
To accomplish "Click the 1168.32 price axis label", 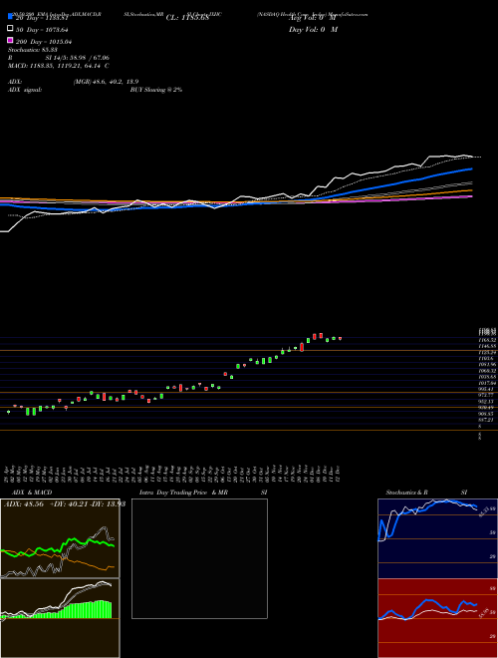I will (487, 340).
